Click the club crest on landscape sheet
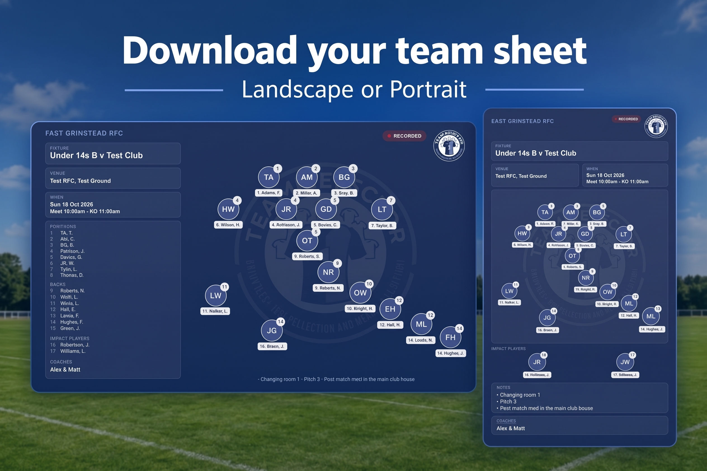This screenshot has width=707, height=471. 449,146
